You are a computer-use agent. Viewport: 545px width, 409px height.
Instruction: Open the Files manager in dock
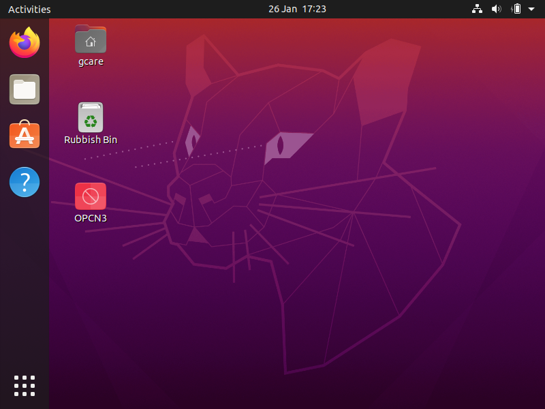tap(25, 89)
